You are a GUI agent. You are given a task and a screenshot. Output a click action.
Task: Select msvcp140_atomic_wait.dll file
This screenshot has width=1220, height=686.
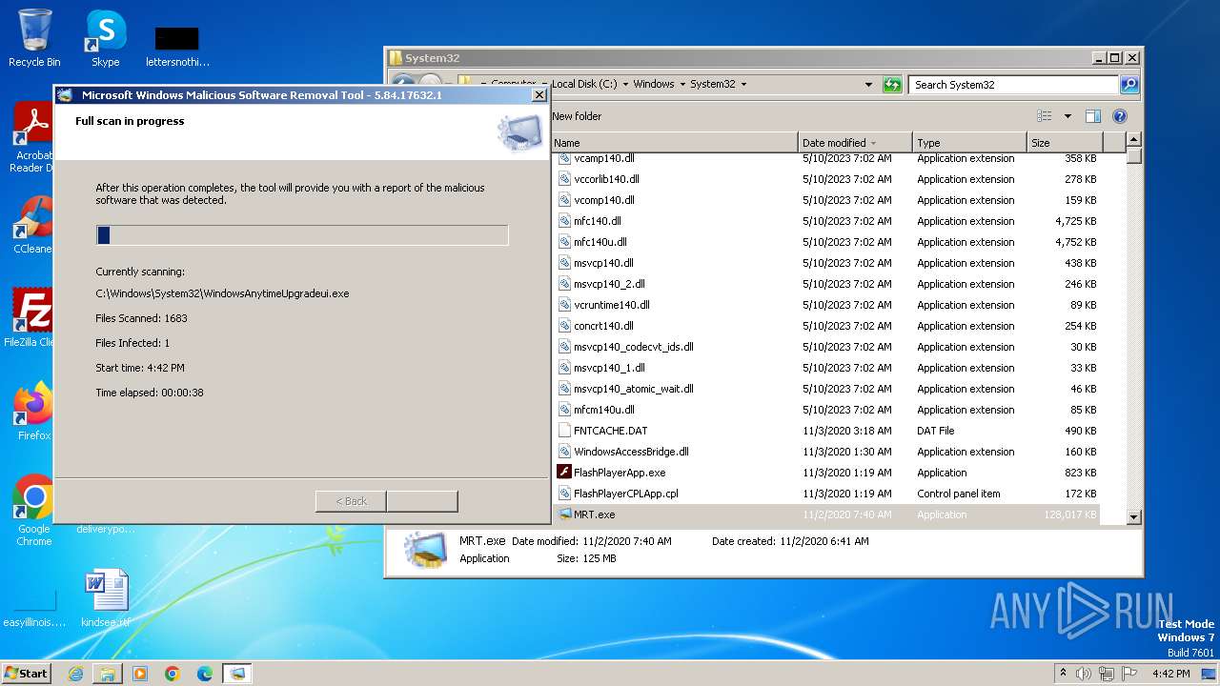(827, 389)
